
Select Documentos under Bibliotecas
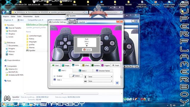click(12, 45)
